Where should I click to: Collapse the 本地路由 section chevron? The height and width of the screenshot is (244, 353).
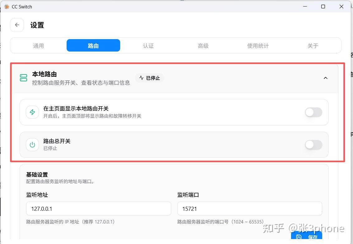[x=326, y=78]
